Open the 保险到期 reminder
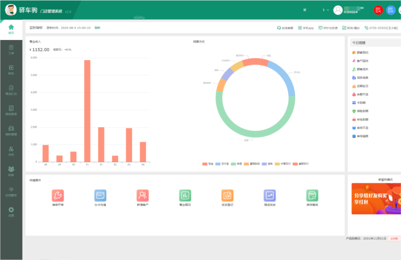The height and width of the screenshot is (260, 401). pos(360,111)
